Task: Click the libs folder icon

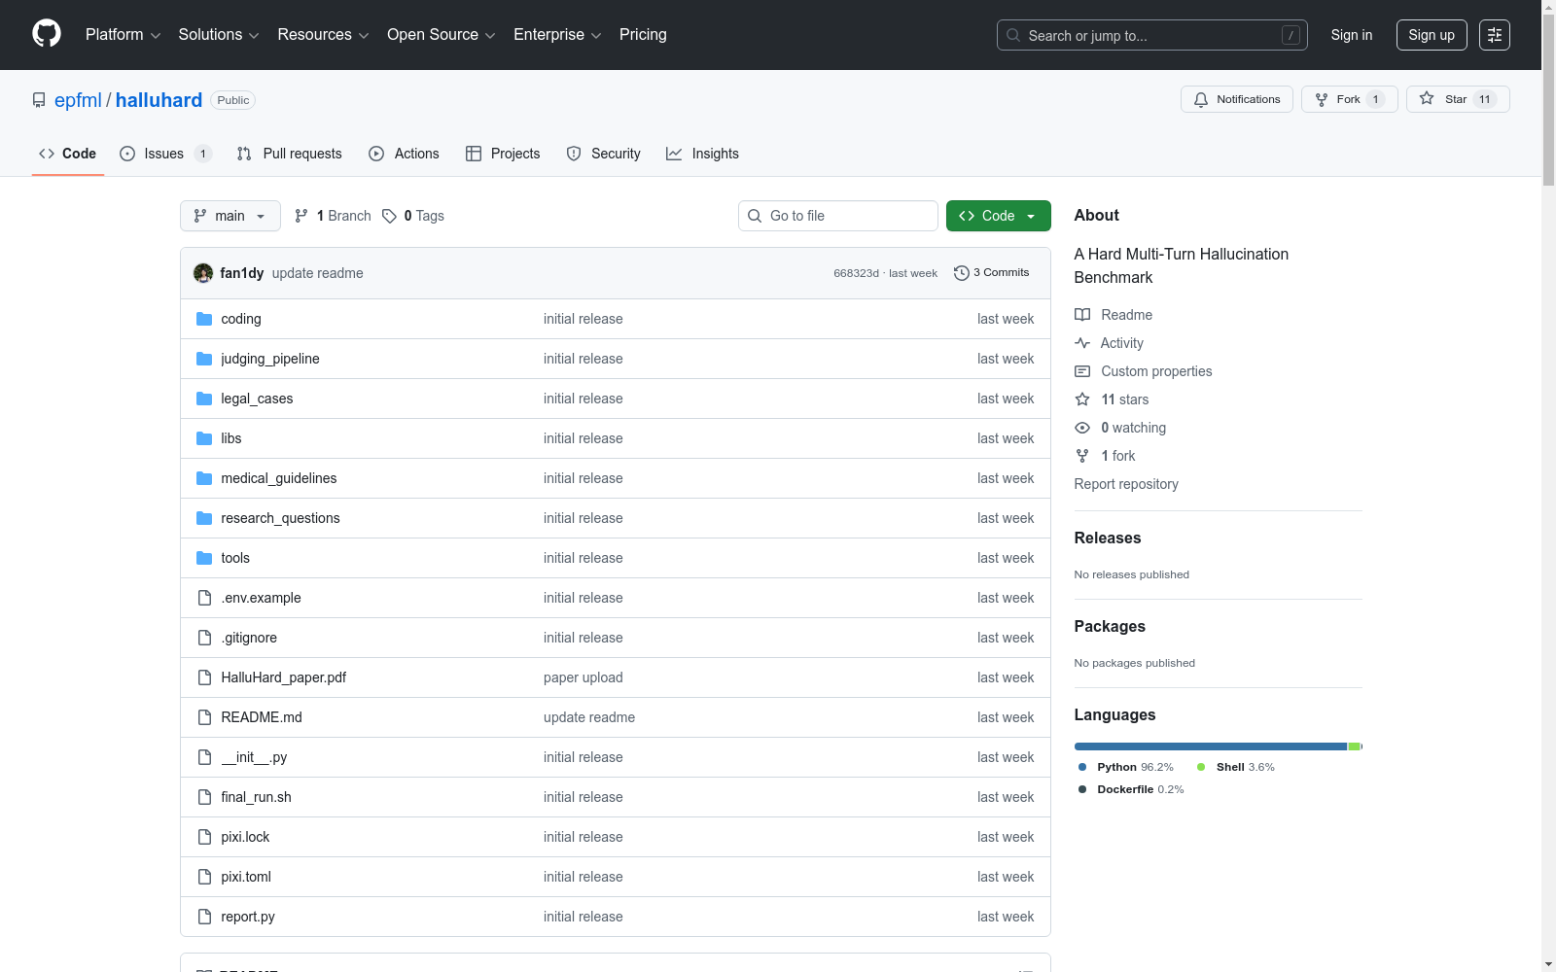Action: [204, 438]
